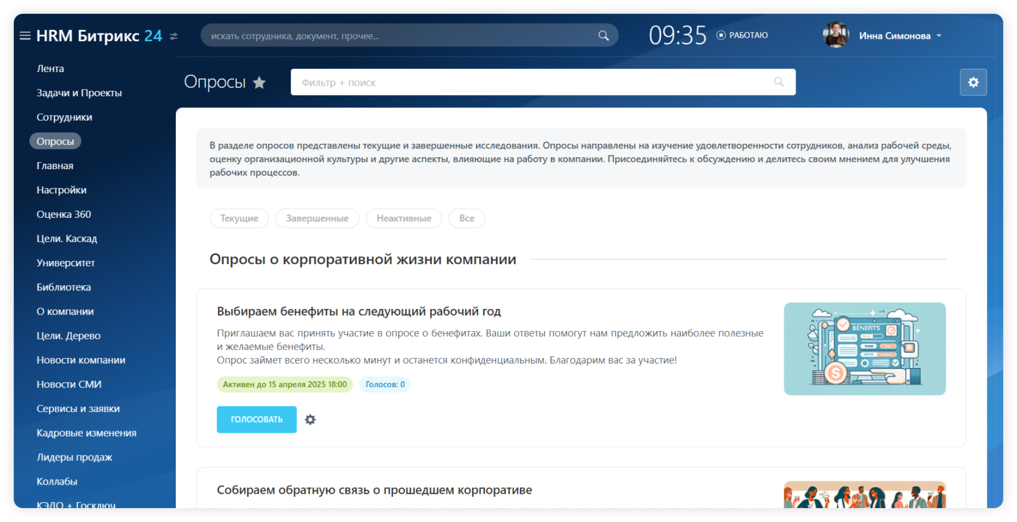Expand the Инна Симонова user dropdown
Viewport: 1017px width, 522px height.
coord(939,36)
